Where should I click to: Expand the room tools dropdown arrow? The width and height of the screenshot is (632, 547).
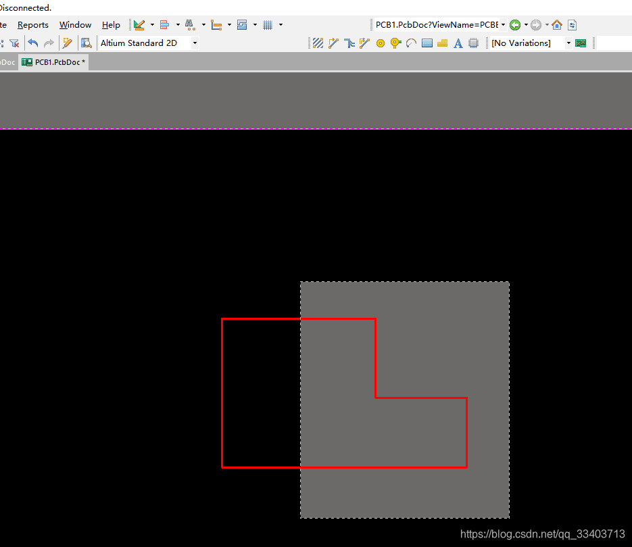point(255,25)
